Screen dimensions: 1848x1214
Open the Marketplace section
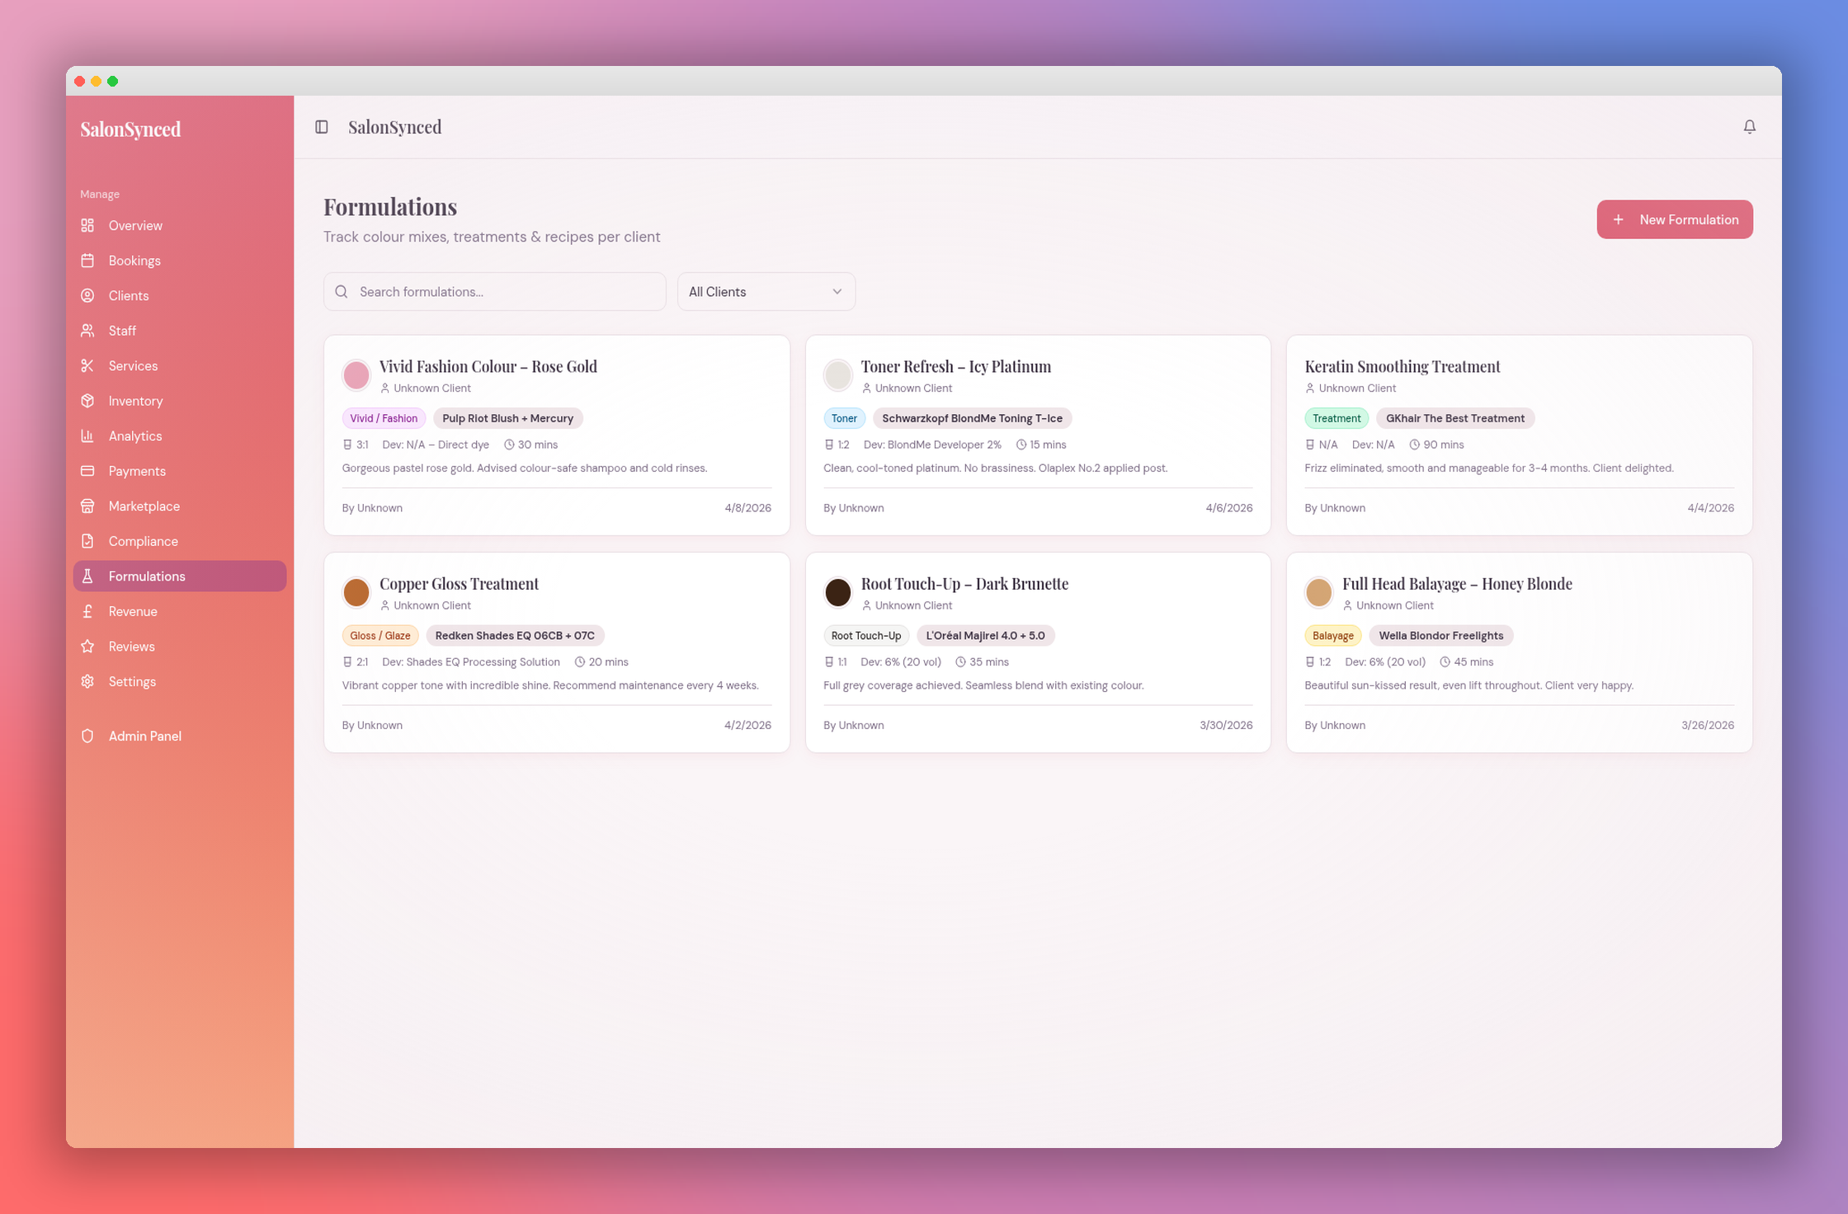pos(180,506)
